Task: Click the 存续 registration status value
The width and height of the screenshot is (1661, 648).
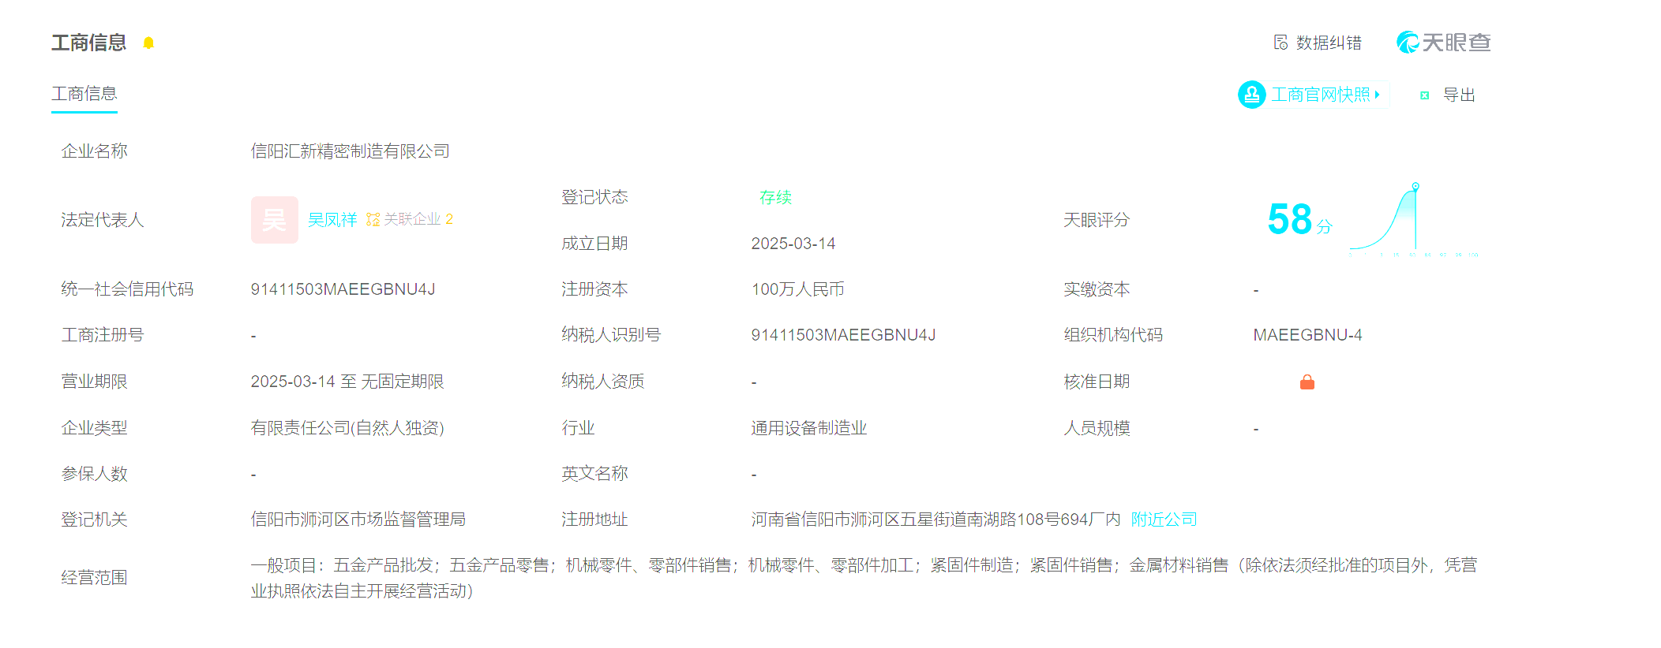Action: [775, 197]
